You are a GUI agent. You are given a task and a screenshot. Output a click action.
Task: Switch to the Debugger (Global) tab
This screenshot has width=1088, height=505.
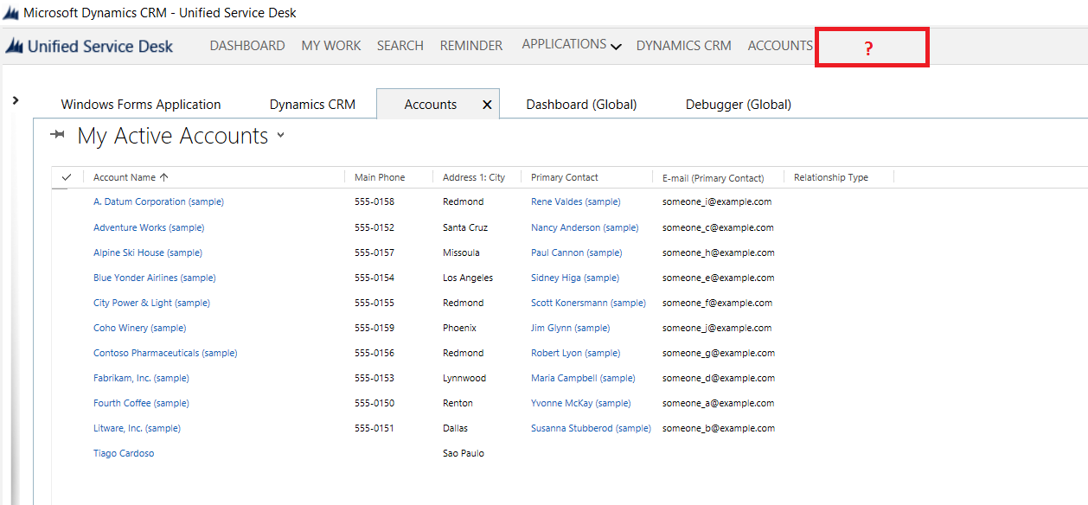pos(738,105)
